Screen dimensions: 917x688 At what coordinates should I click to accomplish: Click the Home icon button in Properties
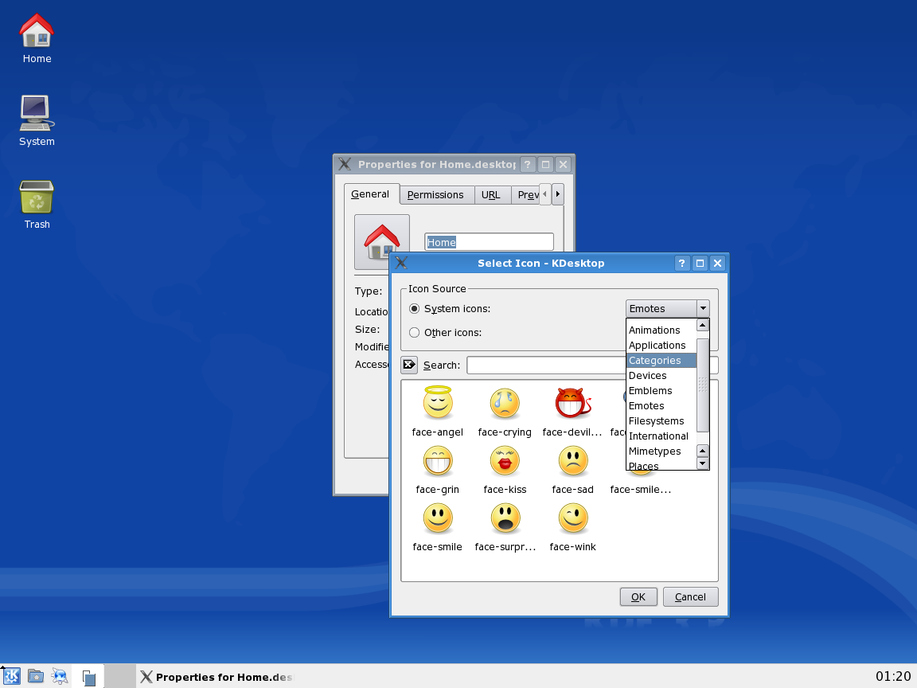coord(382,241)
